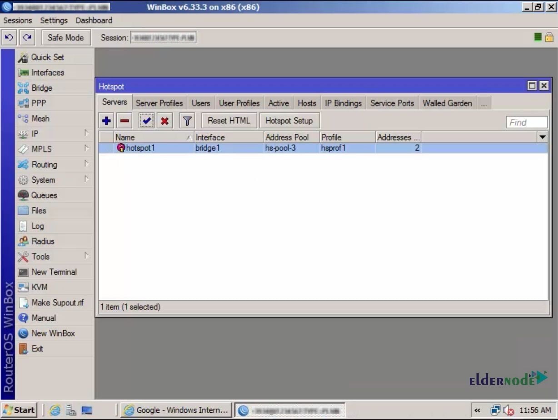
Task: Click the Reset HTML button
Action: (x=229, y=120)
